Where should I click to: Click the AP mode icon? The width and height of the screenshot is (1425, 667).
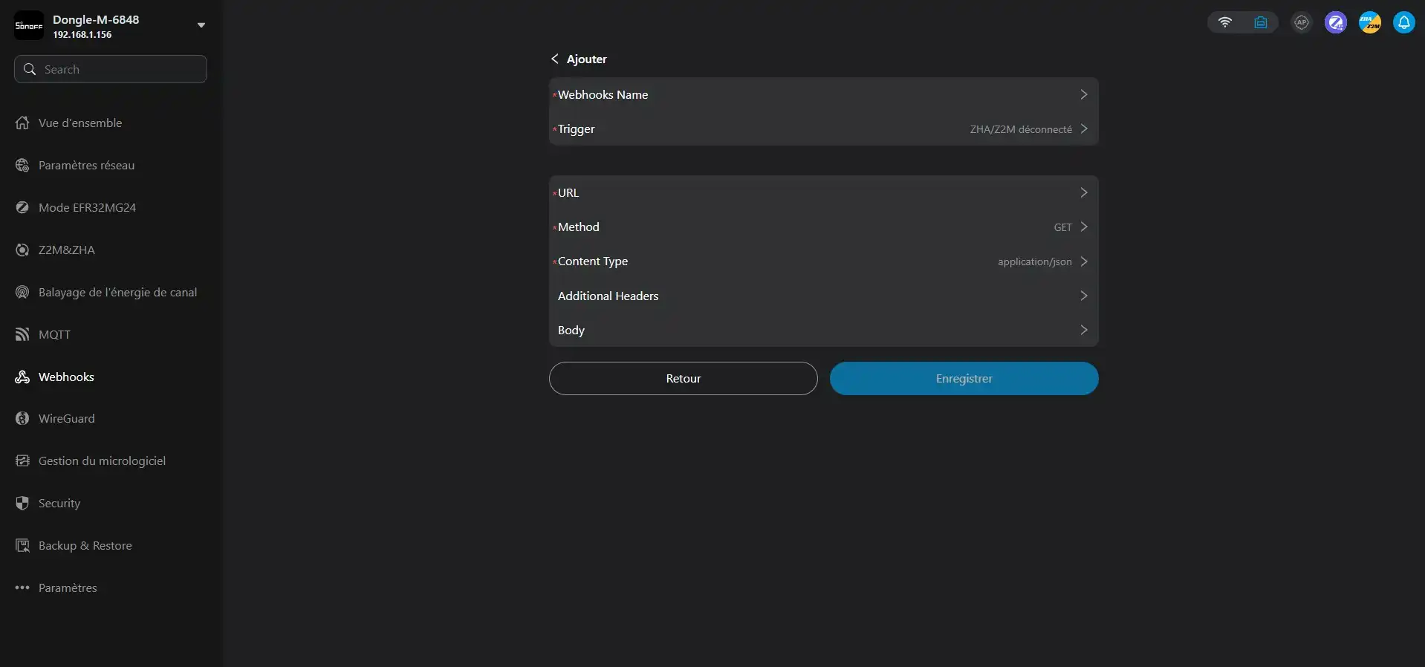[x=1302, y=22]
